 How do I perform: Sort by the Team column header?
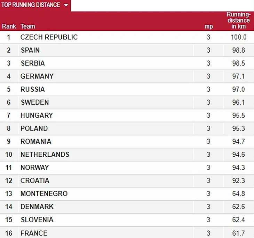pos(28,26)
